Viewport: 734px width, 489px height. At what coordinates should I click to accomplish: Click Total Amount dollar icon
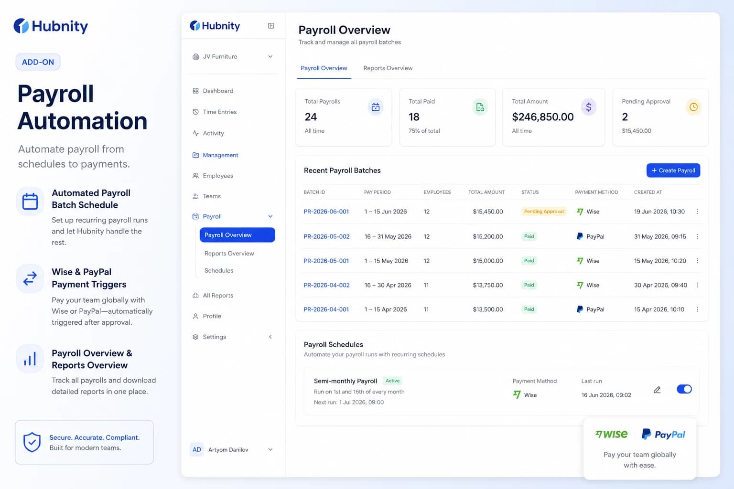pos(589,107)
